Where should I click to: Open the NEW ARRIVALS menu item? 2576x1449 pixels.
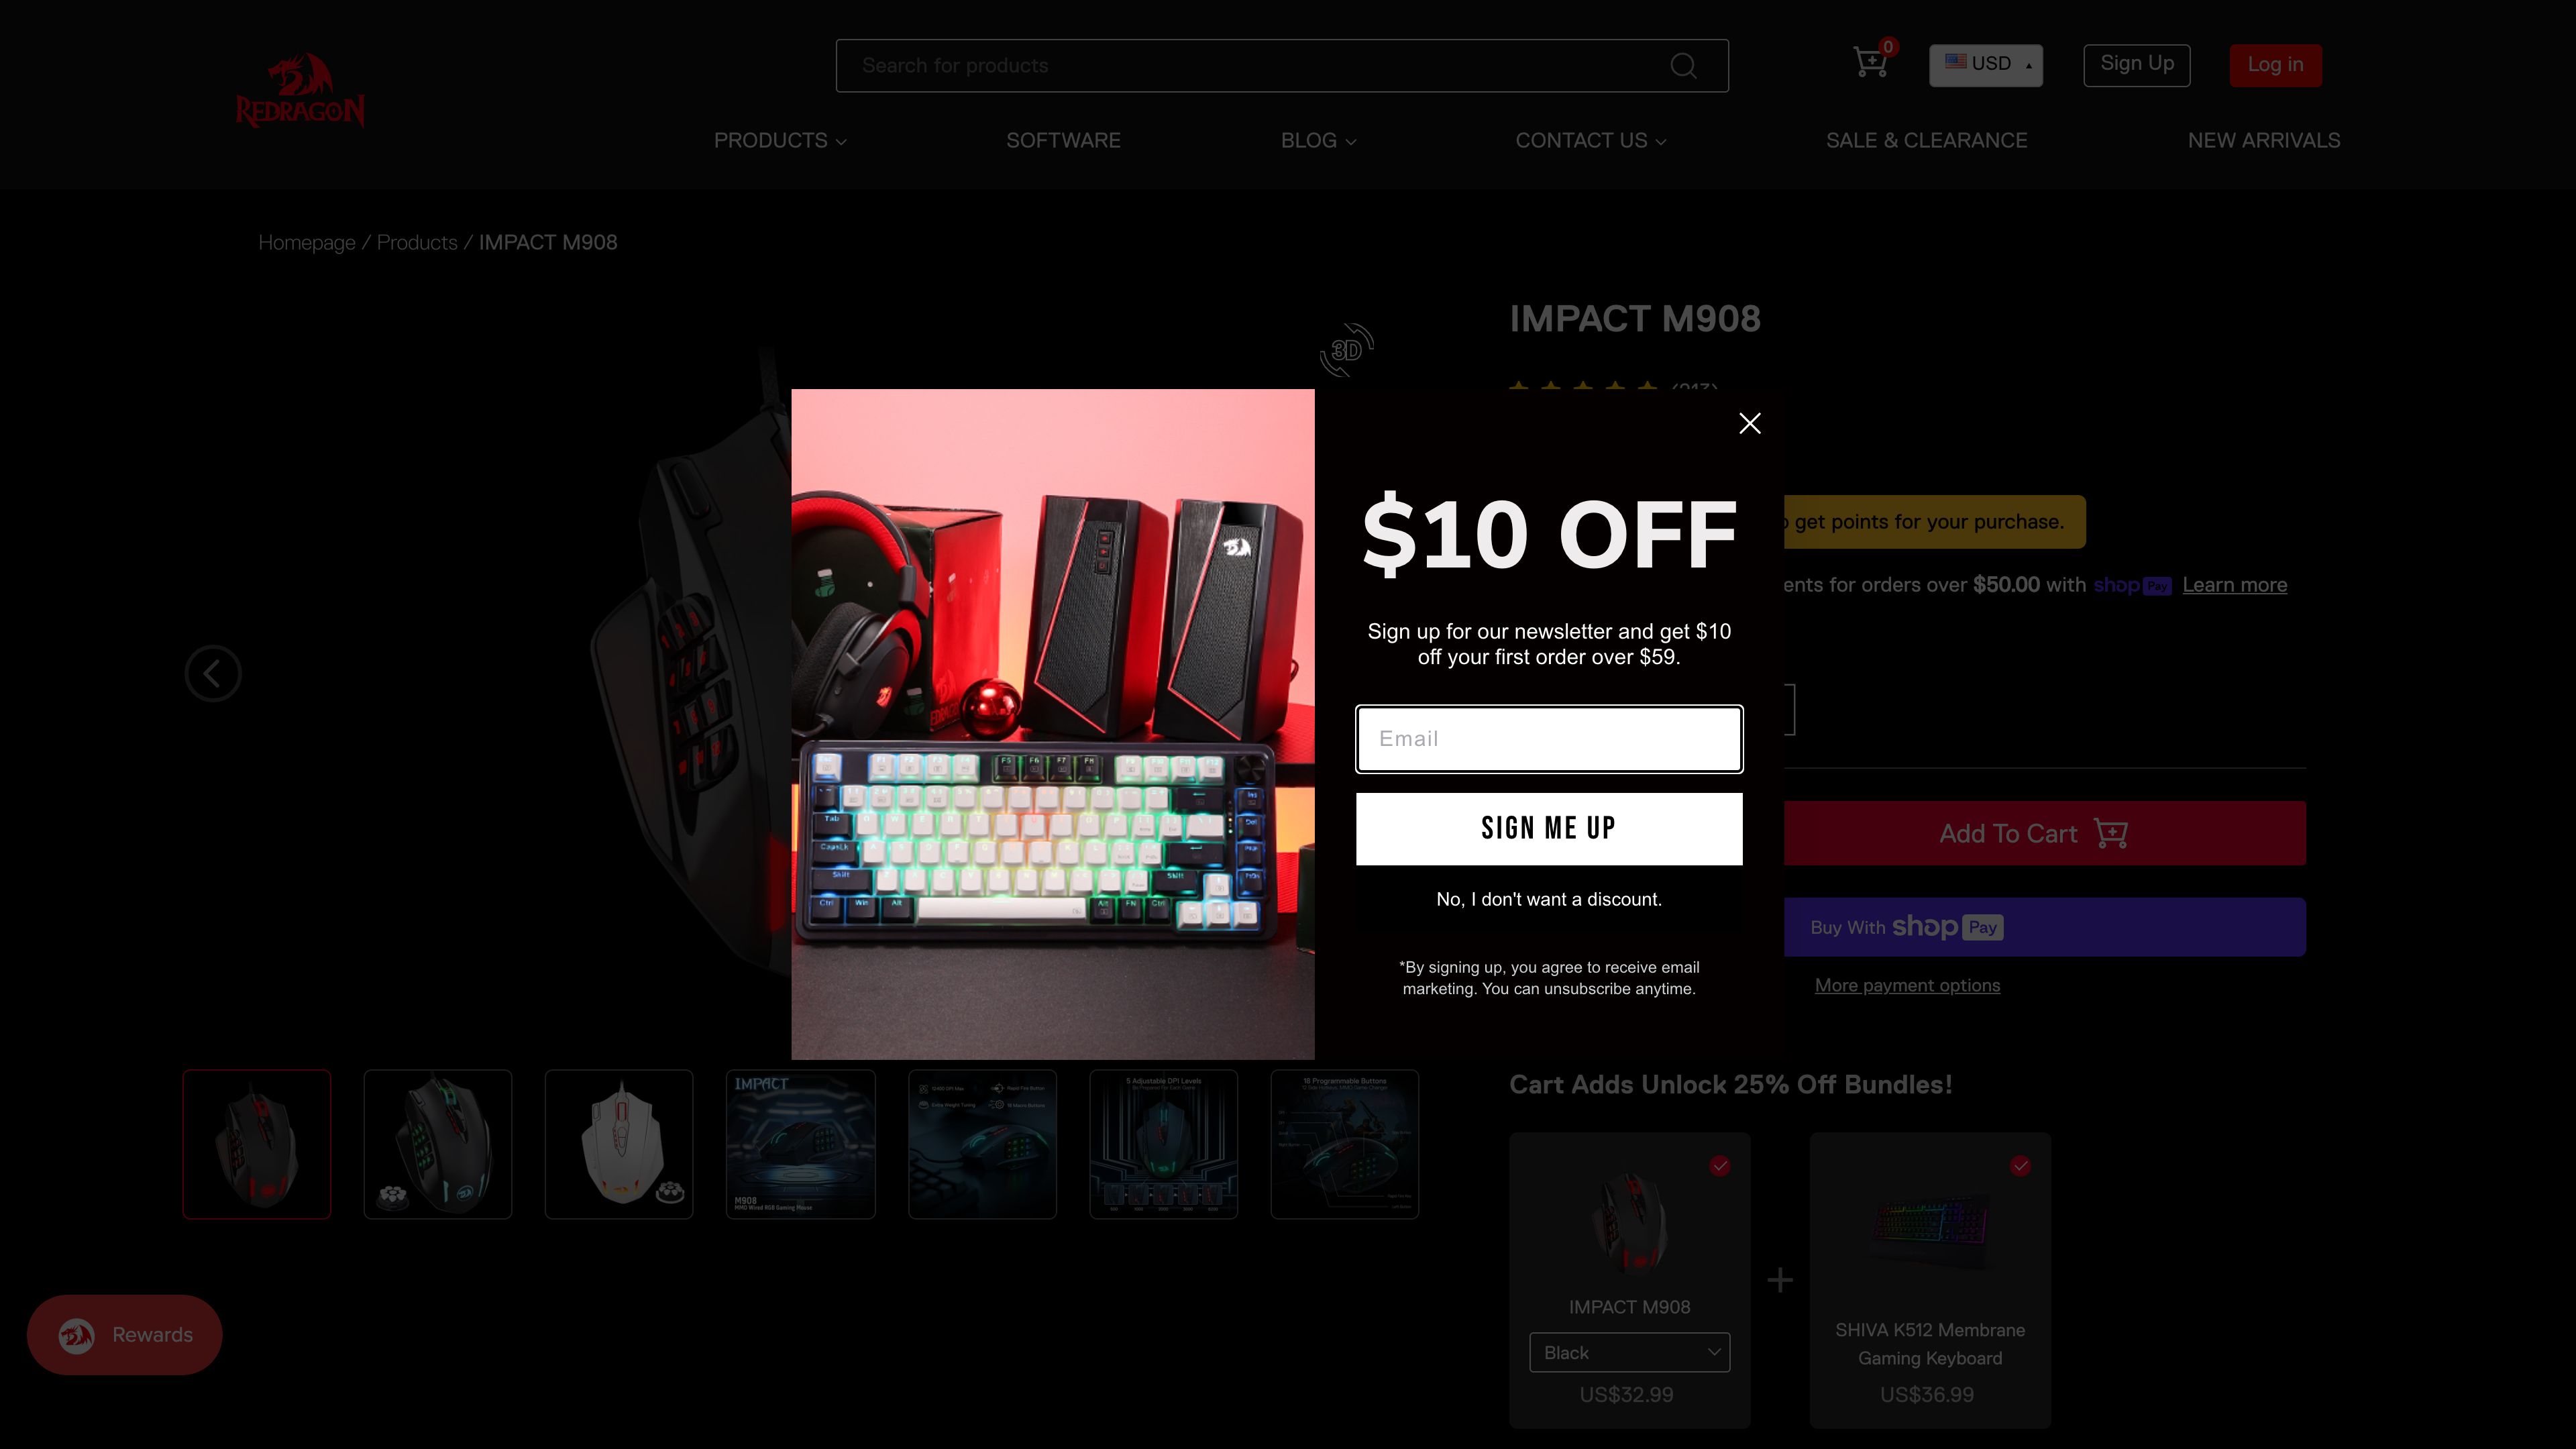(2264, 141)
